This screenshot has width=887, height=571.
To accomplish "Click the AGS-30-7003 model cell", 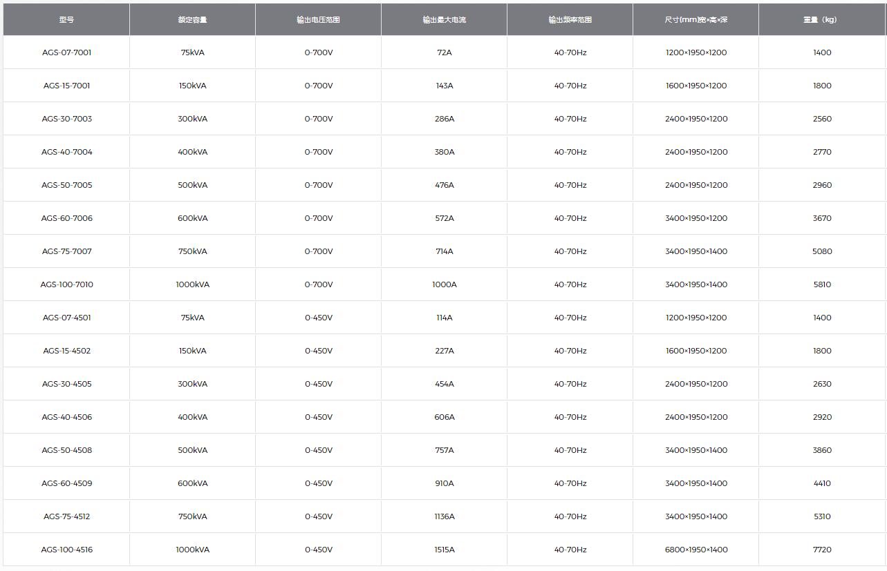I will (x=66, y=119).
